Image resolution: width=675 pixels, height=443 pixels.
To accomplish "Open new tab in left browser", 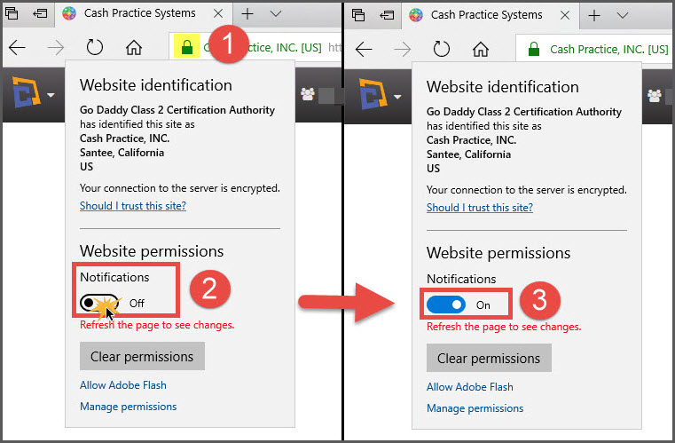I will [247, 14].
